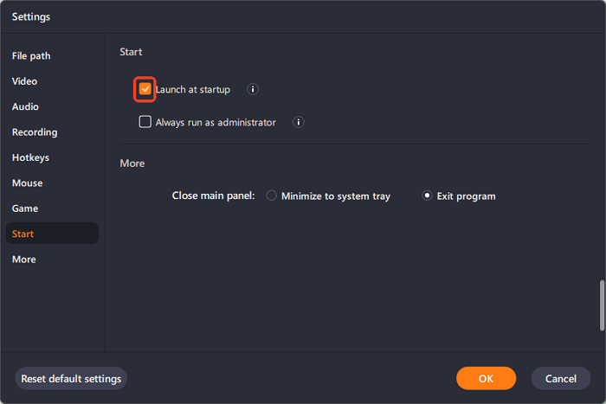The height and width of the screenshot is (404, 606).
Task: Enable Always run as administrator checkbox
Action: [x=145, y=122]
